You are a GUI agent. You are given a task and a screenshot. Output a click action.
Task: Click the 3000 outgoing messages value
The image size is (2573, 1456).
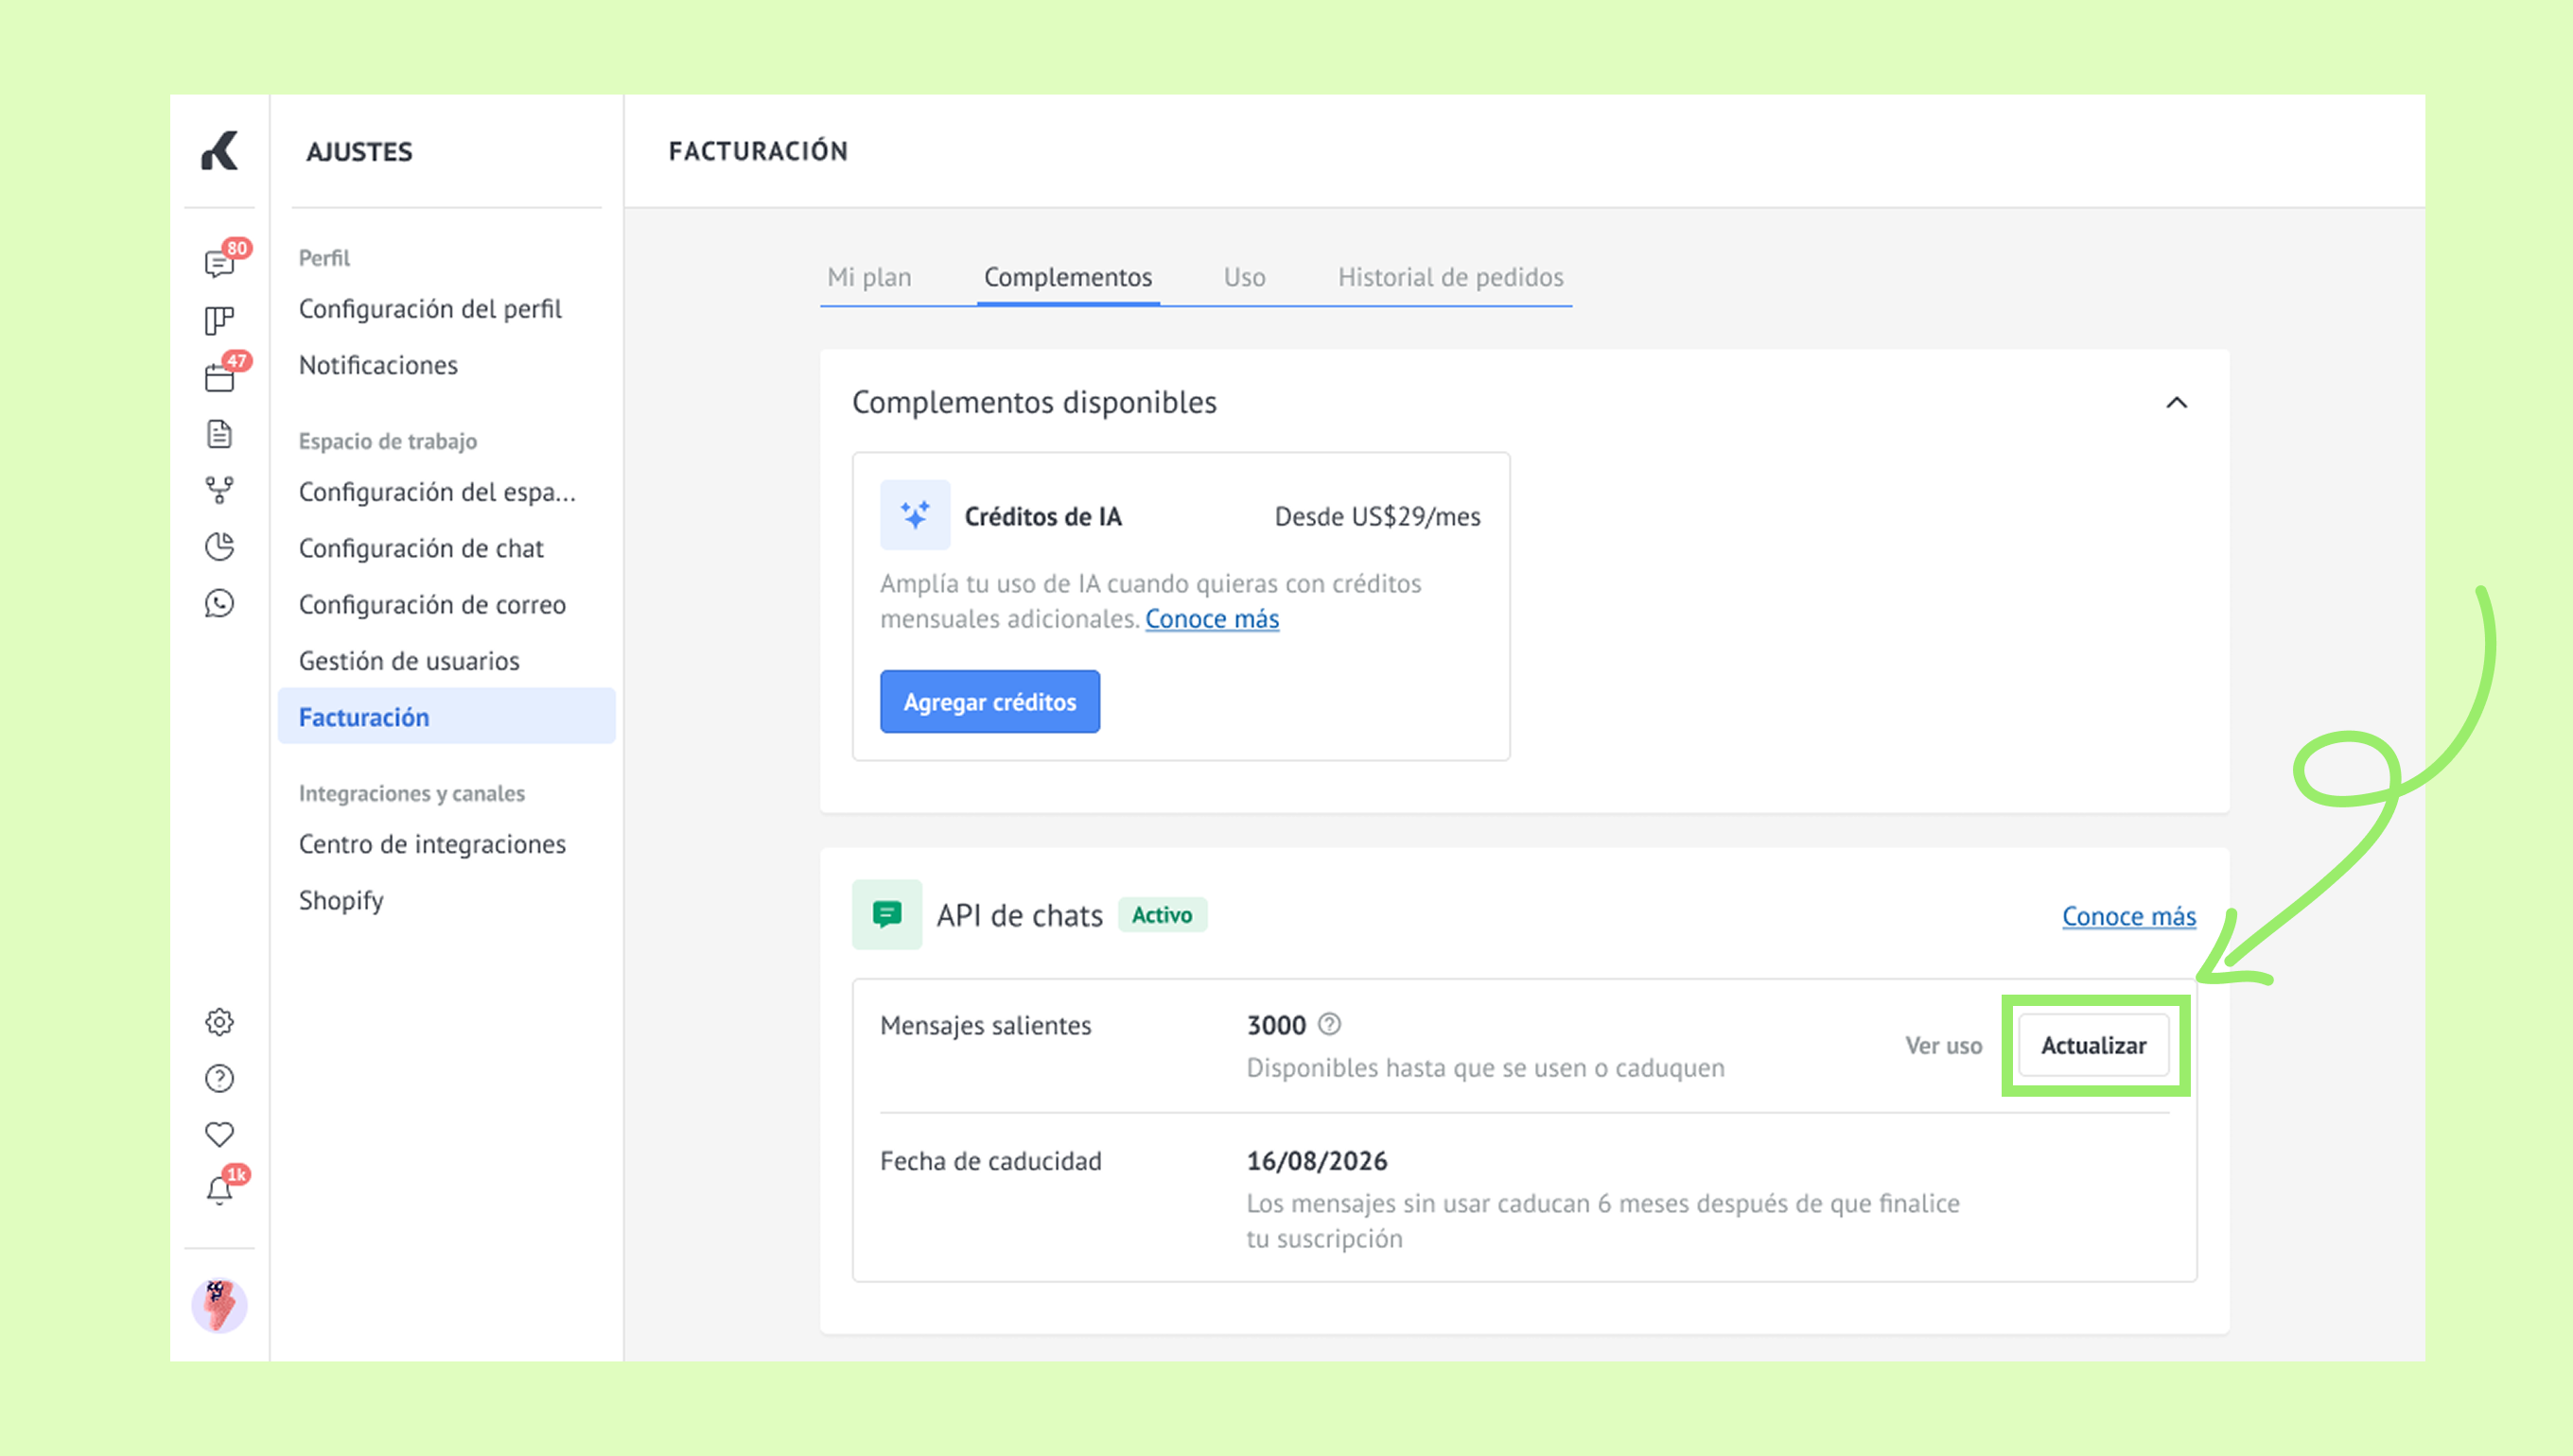point(1275,1025)
